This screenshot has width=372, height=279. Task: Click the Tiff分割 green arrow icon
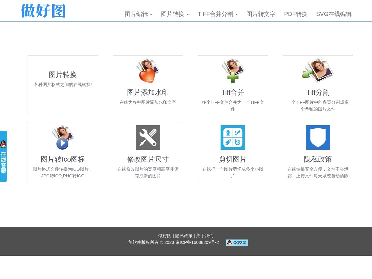318,71
